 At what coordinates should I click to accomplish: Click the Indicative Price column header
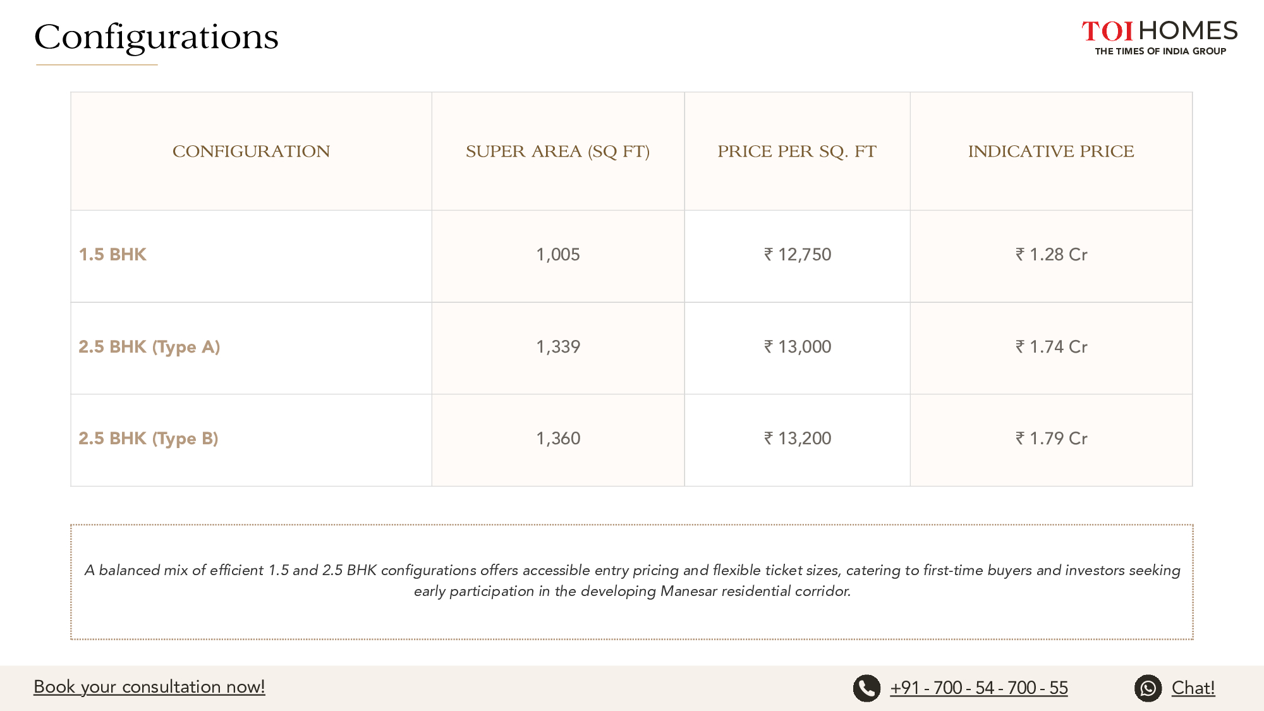tap(1051, 152)
